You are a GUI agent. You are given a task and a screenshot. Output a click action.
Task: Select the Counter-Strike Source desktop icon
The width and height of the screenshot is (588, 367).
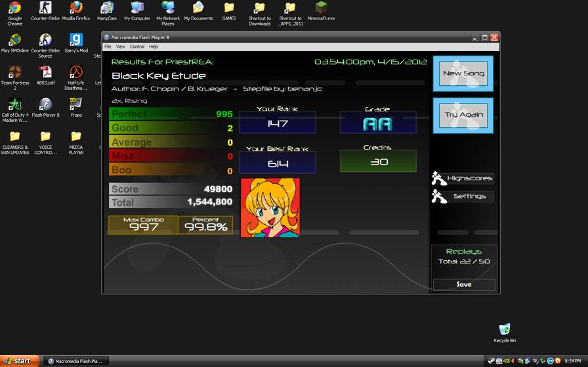point(45,46)
